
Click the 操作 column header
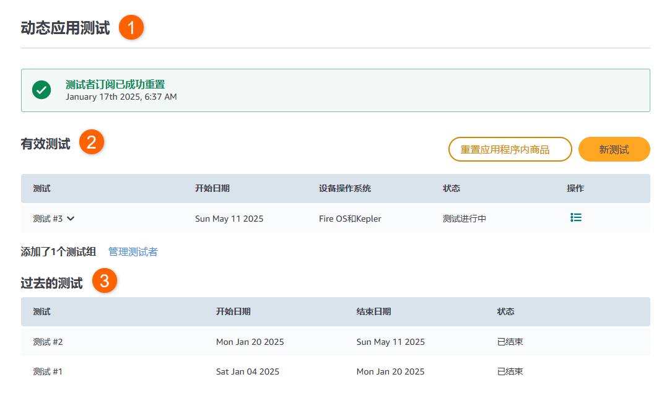tap(575, 188)
